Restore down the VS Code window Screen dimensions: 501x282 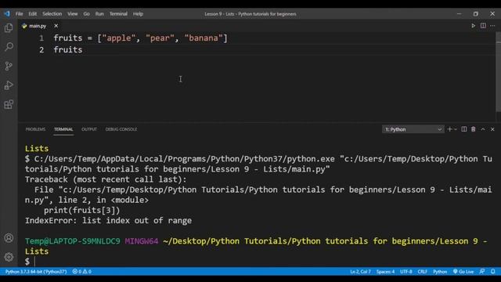[476, 14]
